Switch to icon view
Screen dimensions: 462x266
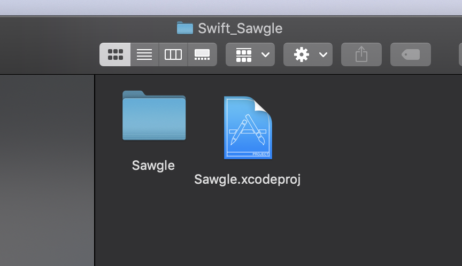pyautogui.click(x=115, y=54)
